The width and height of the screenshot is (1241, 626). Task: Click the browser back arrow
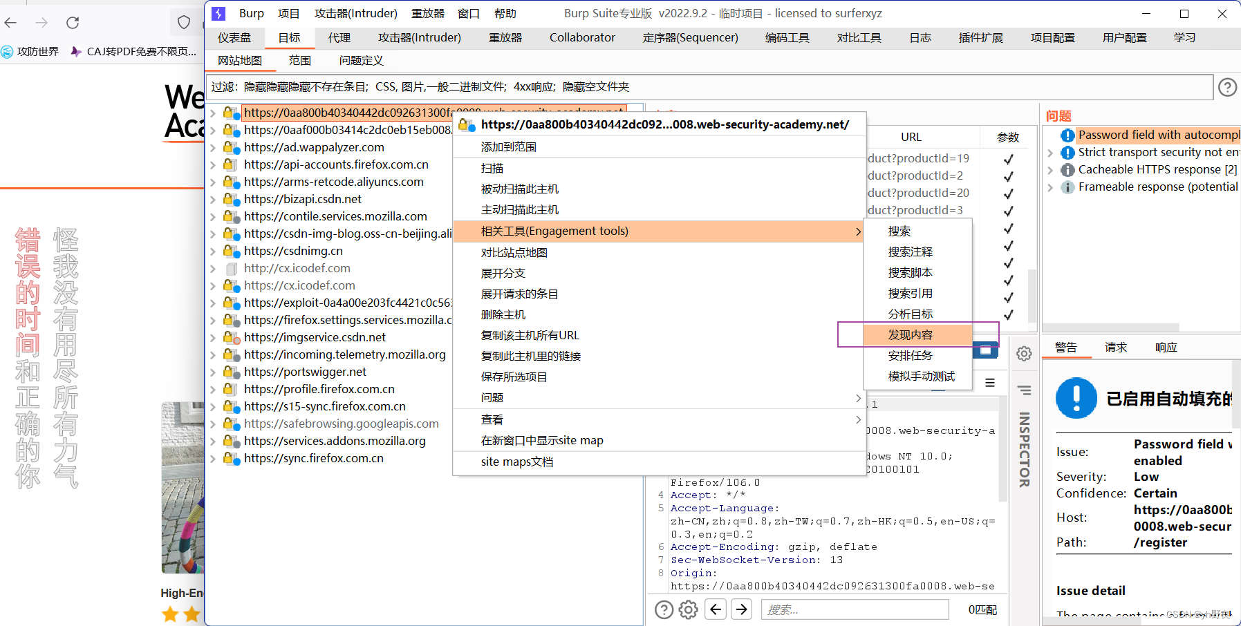click(x=10, y=23)
